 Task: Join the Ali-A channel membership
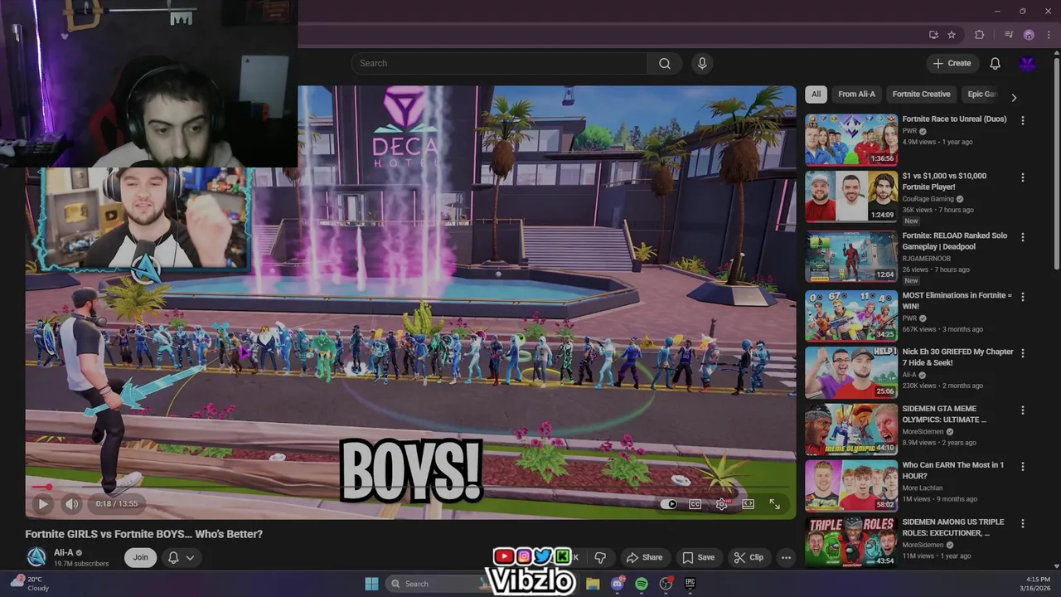point(141,557)
